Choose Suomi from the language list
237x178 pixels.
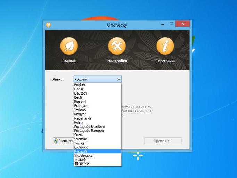(x=98, y=135)
